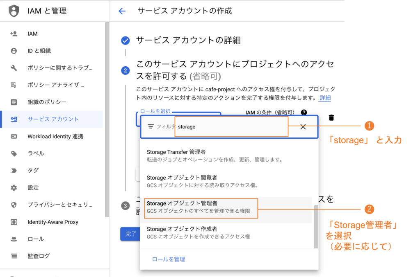Open ポリシーに関するトラブル... sidebar item
420x277 pixels.
[51, 68]
